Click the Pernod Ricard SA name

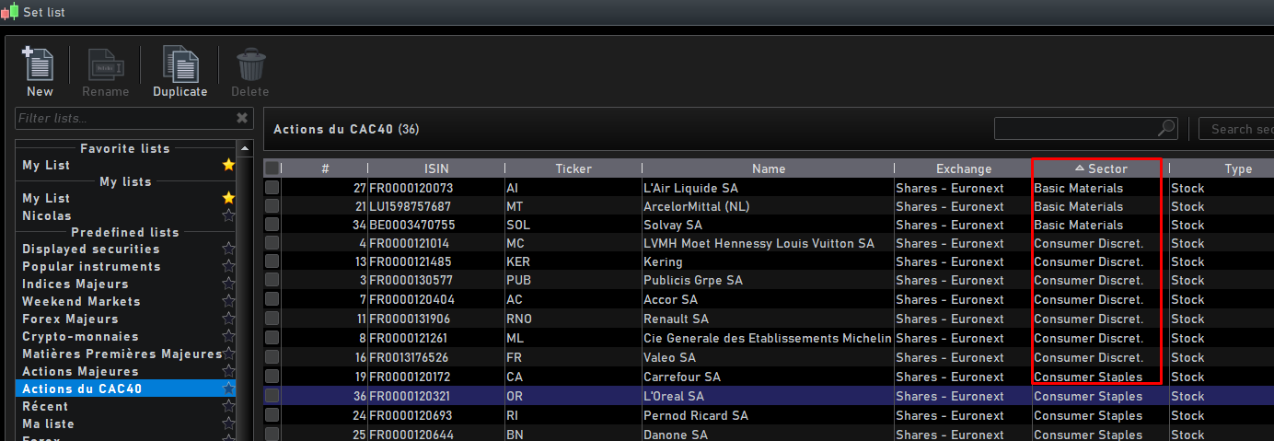(696, 415)
